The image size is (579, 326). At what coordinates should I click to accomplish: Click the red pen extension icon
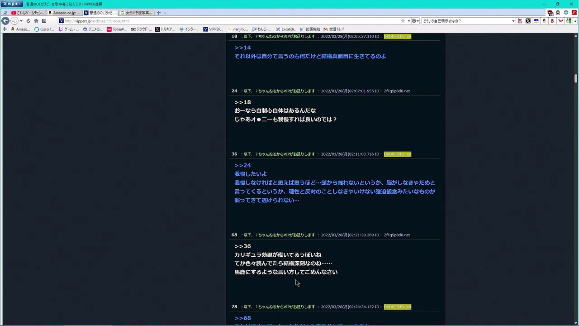tap(574, 13)
